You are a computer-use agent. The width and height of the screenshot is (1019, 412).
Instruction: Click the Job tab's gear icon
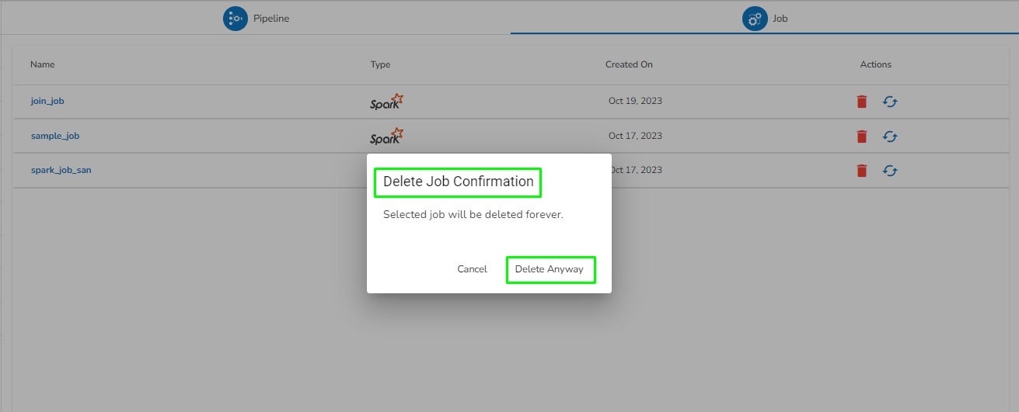coord(755,19)
